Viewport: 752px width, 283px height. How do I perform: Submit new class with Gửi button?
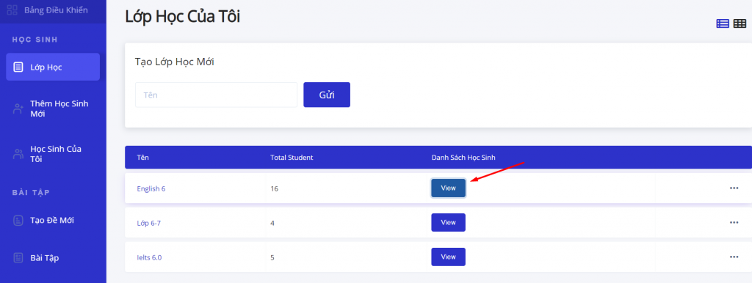click(327, 95)
